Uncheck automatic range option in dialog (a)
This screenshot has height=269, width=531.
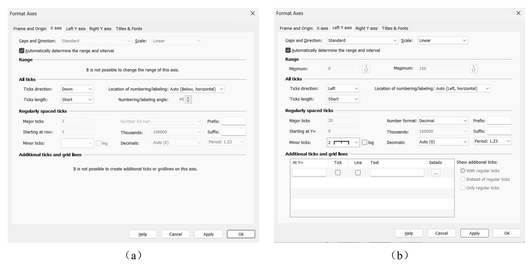point(22,51)
